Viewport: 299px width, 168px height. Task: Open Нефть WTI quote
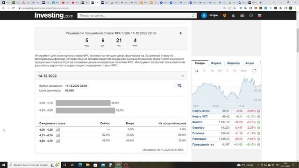click(200, 116)
